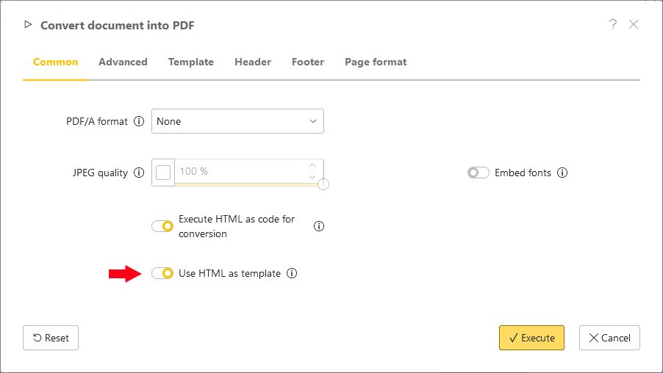Click the info icon next to Embed fonts

[x=562, y=173]
